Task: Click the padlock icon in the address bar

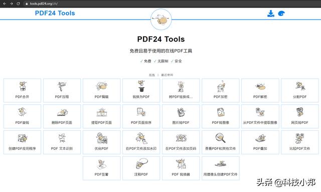Action: (27, 4)
